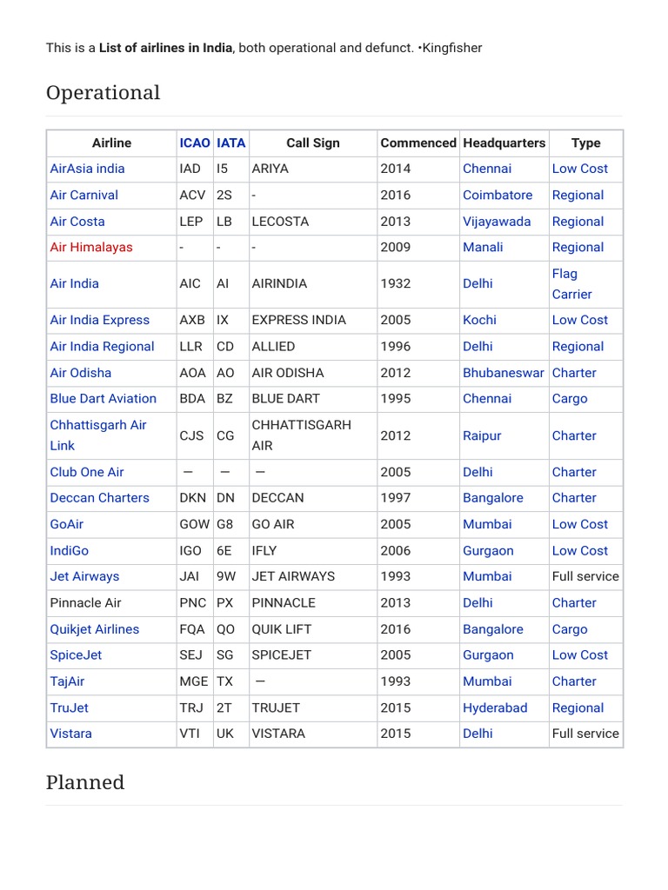Open the Manali headquarters link
This screenshot has width=668, height=890.
482,247
